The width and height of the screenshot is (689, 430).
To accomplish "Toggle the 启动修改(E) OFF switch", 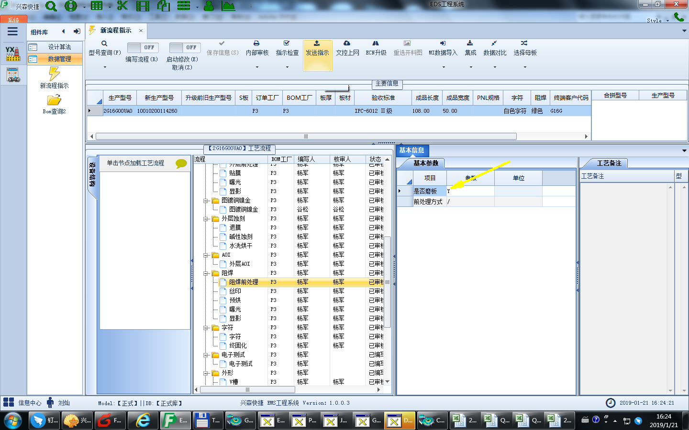I will [x=184, y=47].
